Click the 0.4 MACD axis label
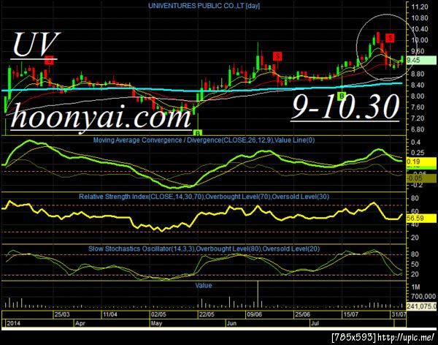This screenshot has width=438, height=345. (x=416, y=142)
